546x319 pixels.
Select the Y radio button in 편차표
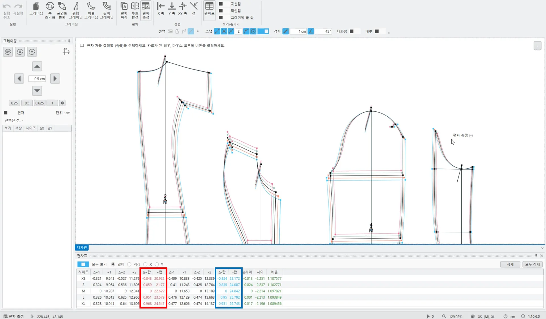click(x=157, y=264)
